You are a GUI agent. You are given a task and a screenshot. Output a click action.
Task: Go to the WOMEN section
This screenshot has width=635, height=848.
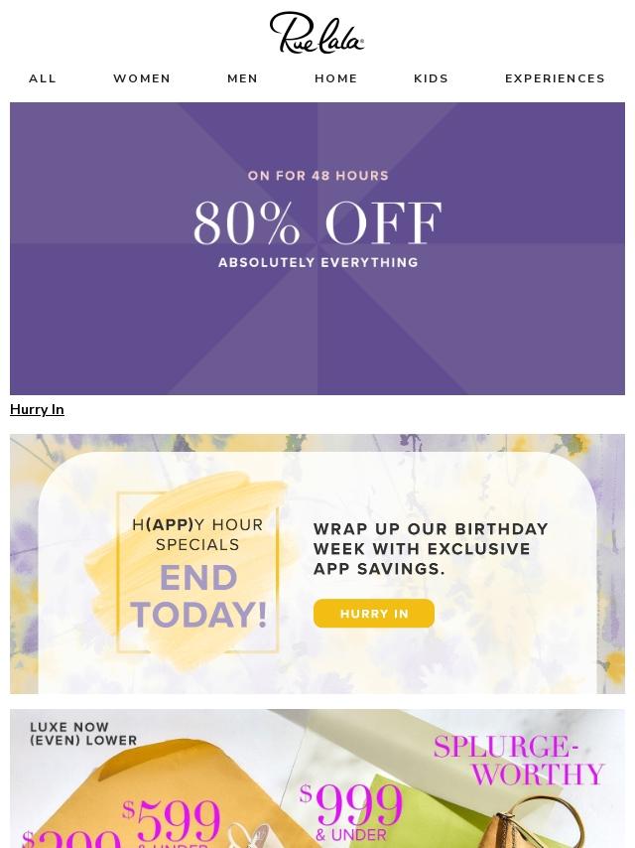coord(142,78)
